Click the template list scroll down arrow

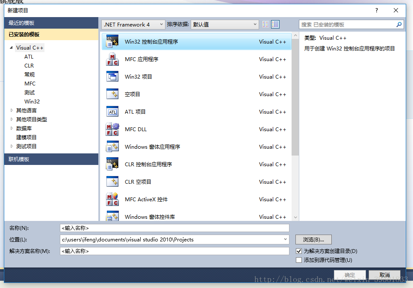(x=295, y=217)
